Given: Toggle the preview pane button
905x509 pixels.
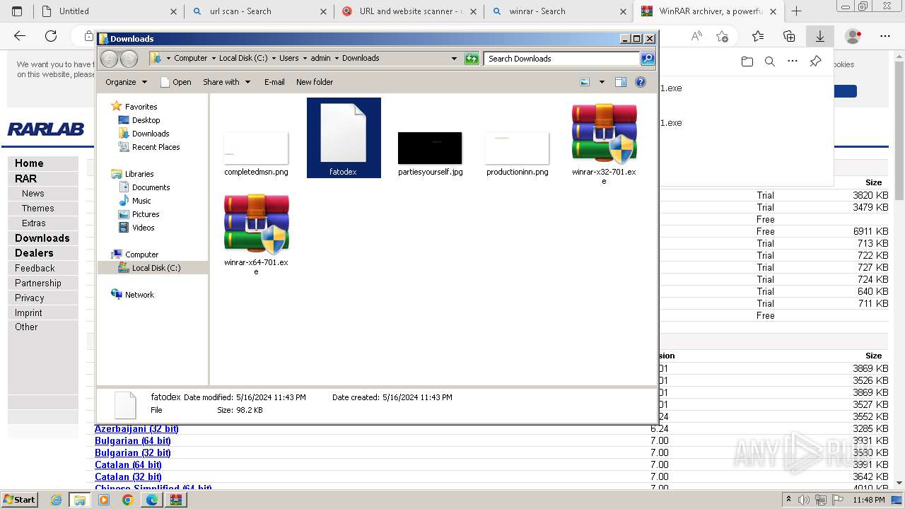Looking at the screenshot, I should [x=620, y=82].
